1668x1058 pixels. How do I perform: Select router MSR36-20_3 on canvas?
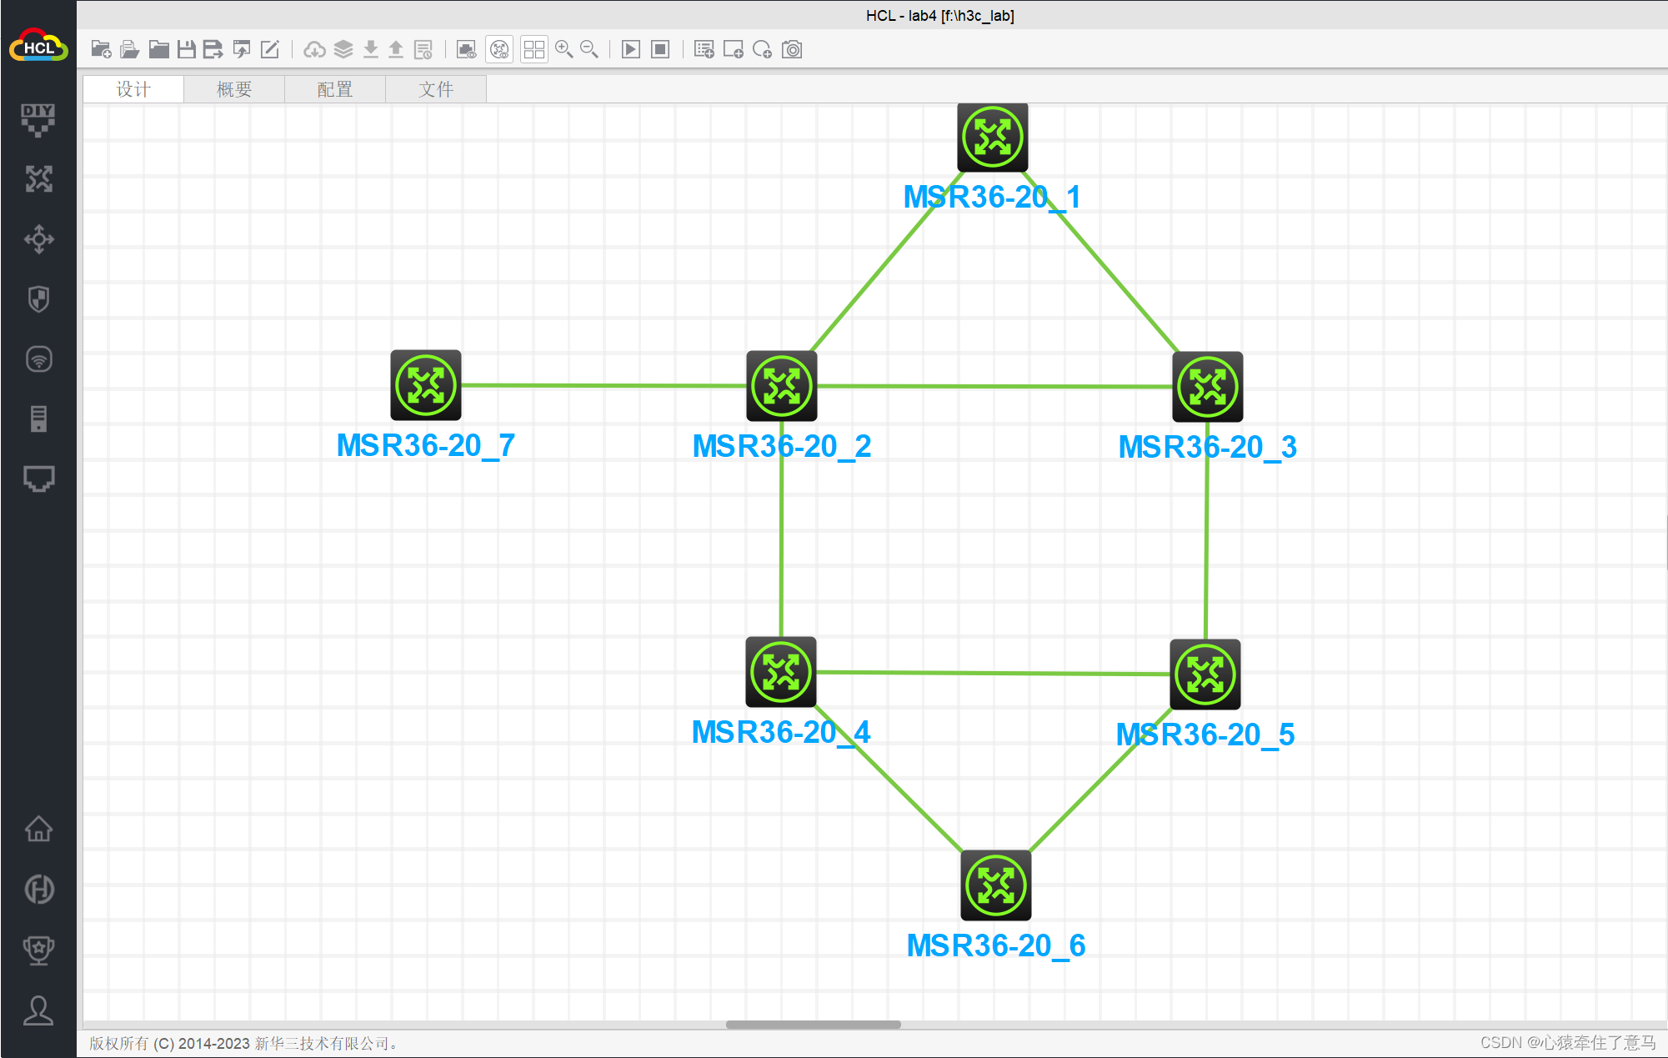[1207, 387]
